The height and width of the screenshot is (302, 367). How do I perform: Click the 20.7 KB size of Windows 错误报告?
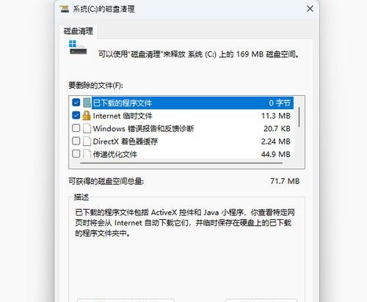[277, 128]
